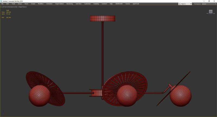Viewport: 217px width, 117px height.
Task: Open the viewport [+] general menu
Action: click(x=1, y=7)
